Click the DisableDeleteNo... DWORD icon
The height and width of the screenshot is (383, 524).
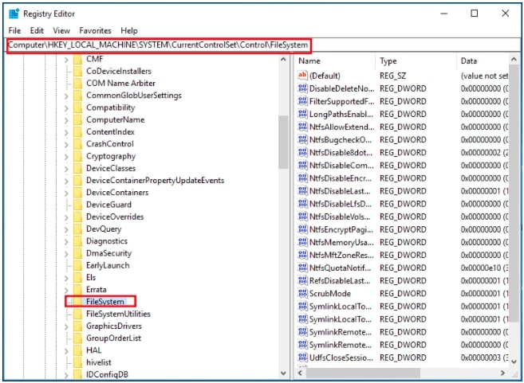click(x=302, y=88)
